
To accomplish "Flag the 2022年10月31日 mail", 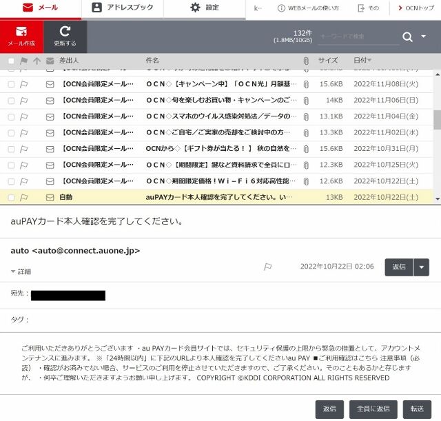I will tap(24, 149).
